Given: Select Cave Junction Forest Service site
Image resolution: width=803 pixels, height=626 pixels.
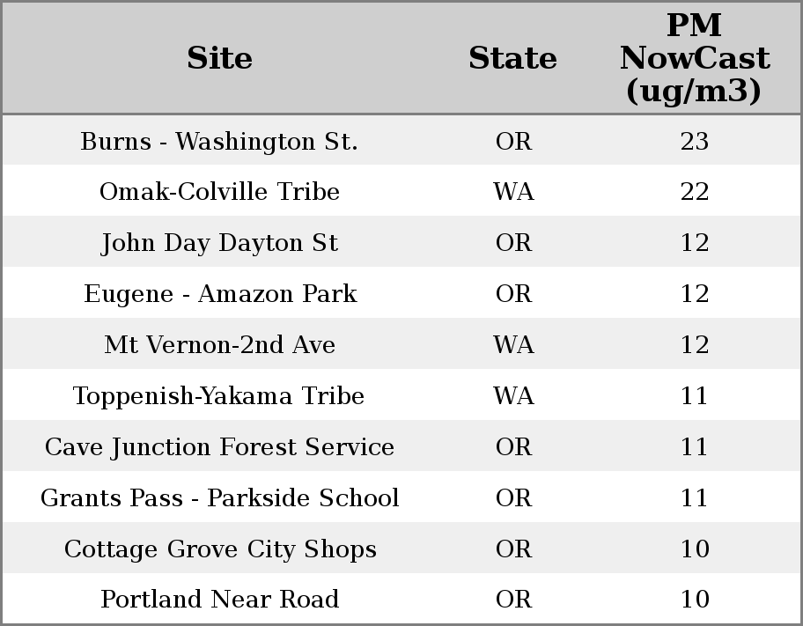Looking at the screenshot, I should point(219,447).
